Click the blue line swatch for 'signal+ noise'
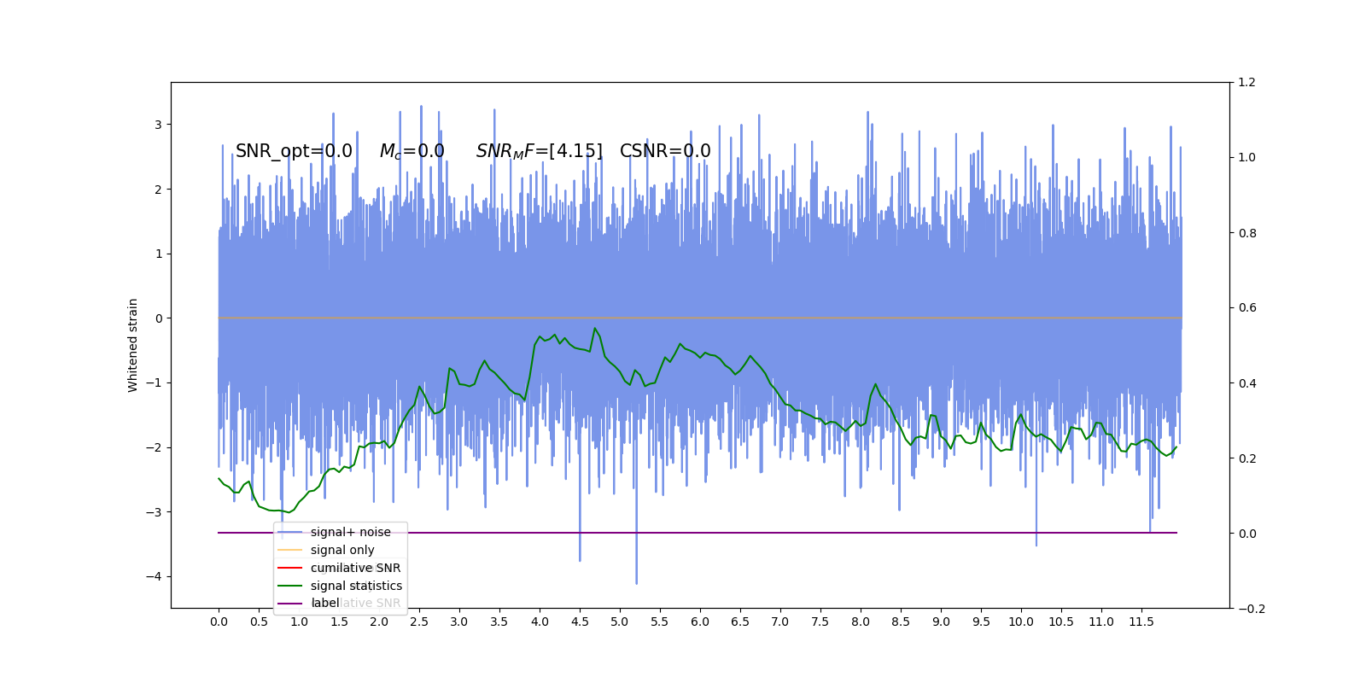Image resolution: width=1366 pixels, height=683 pixels. [290, 533]
